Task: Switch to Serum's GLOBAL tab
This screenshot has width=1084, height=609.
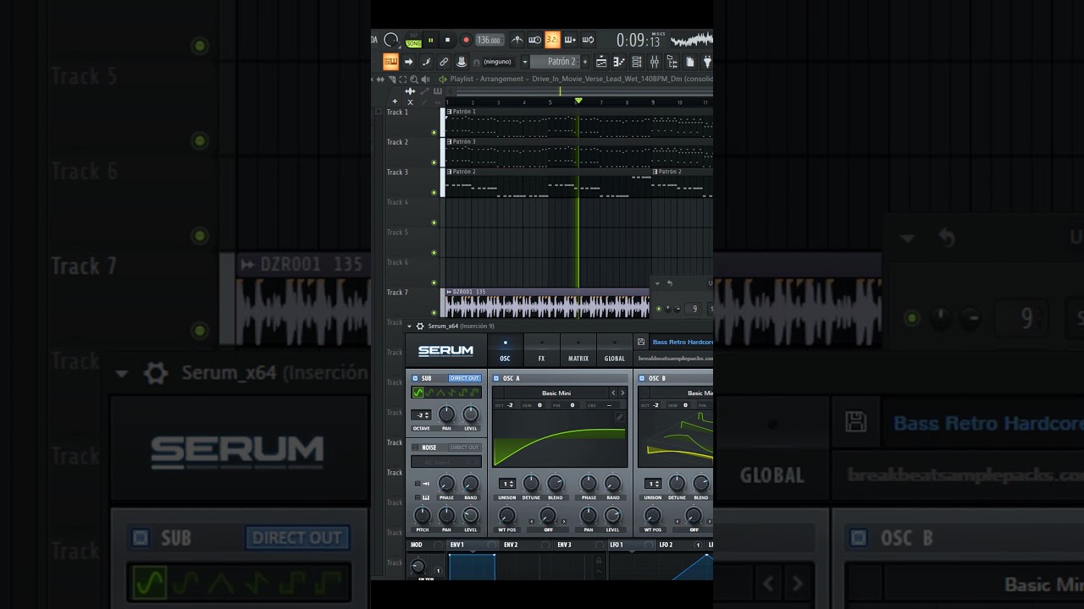Action: pyautogui.click(x=615, y=350)
